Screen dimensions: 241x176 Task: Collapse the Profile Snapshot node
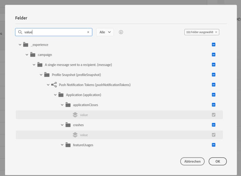click(x=41, y=75)
